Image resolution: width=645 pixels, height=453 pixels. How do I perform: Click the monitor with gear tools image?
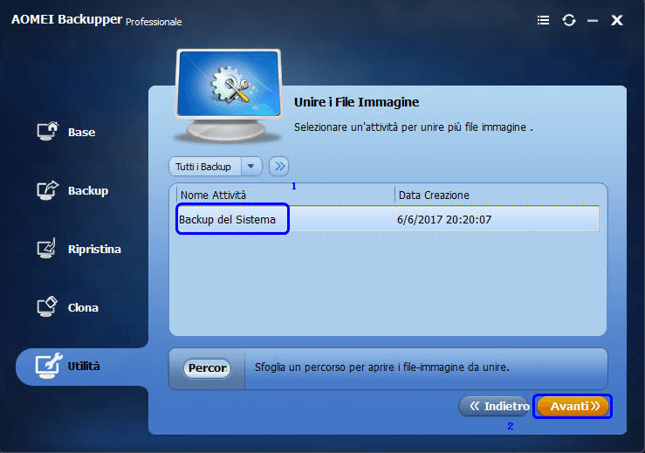point(229,95)
